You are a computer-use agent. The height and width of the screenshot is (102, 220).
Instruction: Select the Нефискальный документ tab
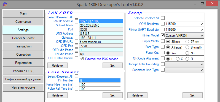pyautogui.click(x=23, y=79)
